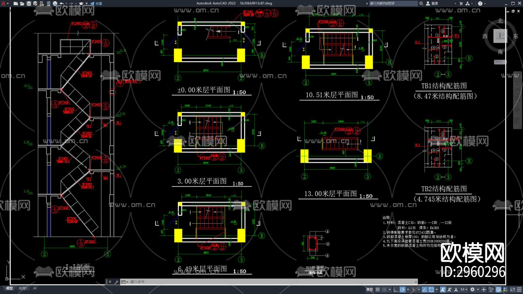Screen dimensions: 523x294
Task: Toggle polar tracking
Action: tap(402, 289)
